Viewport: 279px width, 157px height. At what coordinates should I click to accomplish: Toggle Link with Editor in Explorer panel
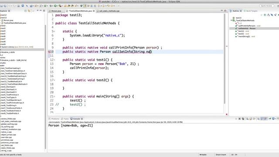(x=29, y=11)
